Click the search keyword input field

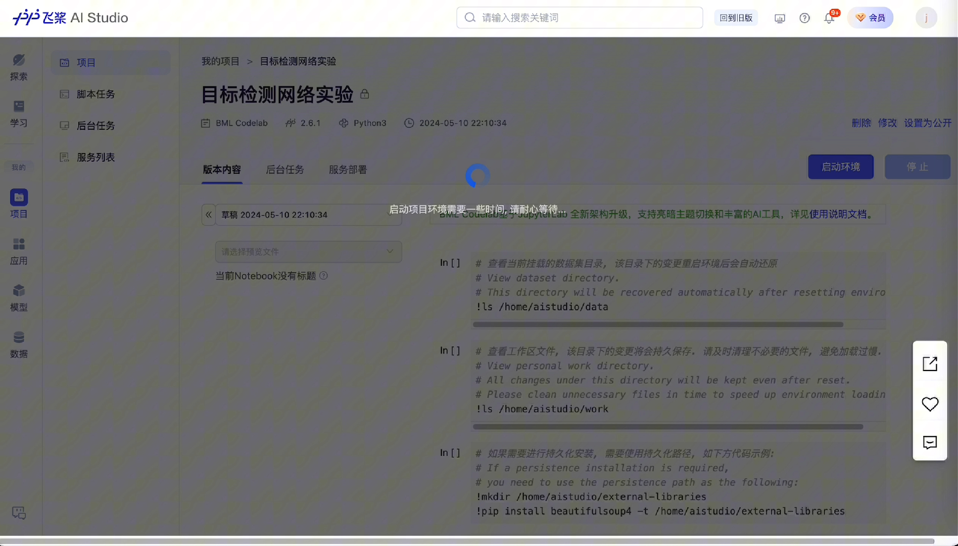coord(580,18)
